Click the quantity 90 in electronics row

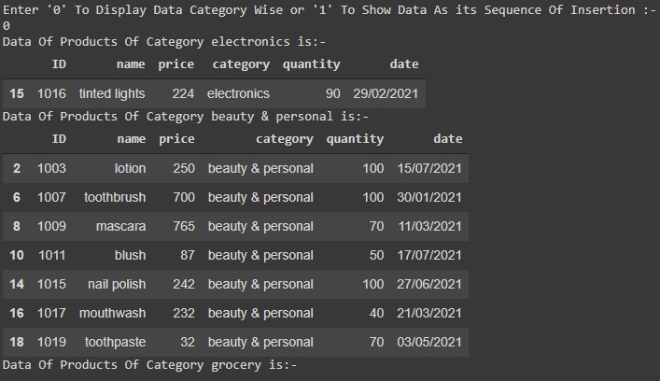pos(333,93)
